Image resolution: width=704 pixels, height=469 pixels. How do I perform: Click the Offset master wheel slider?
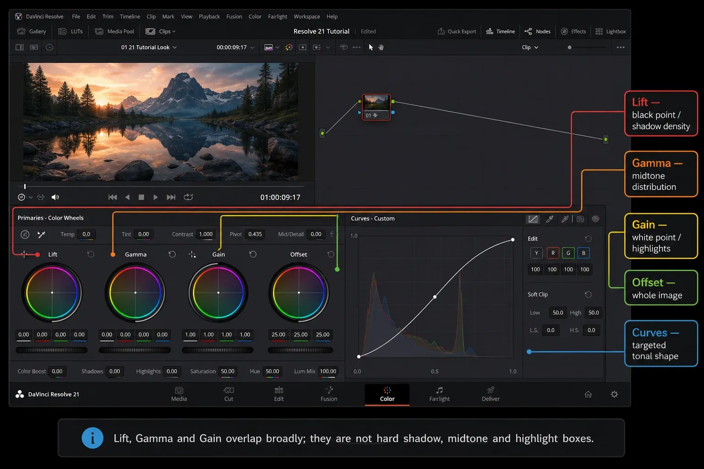point(300,350)
